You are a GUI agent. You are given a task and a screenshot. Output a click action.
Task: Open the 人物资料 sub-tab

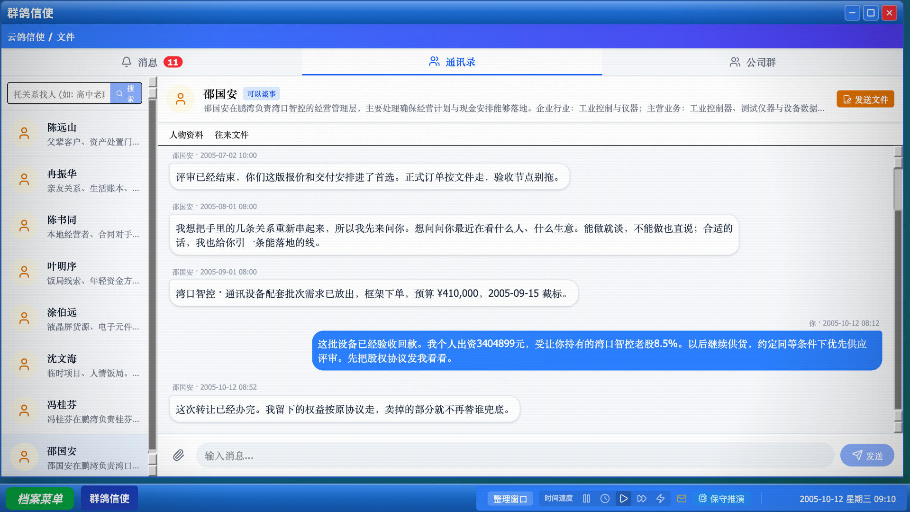pyautogui.click(x=186, y=135)
